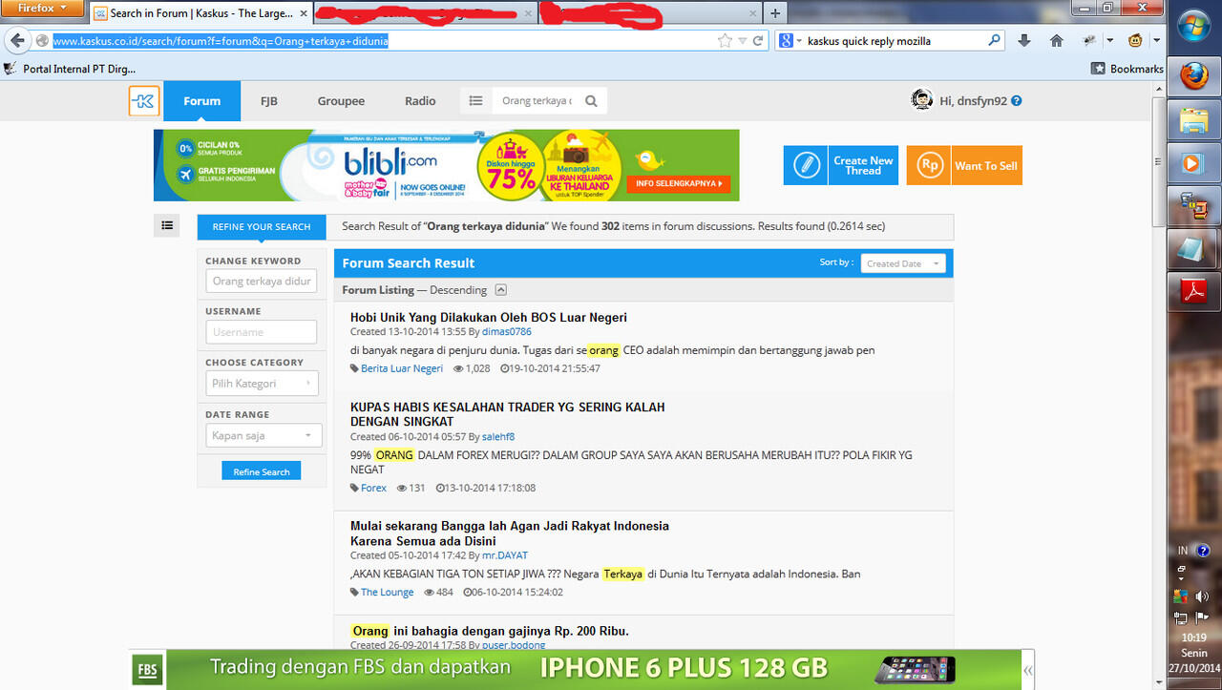The height and width of the screenshot is (690, 1222).
Task: Click the magnifier icon in Kaskus search
Action: [591, 101]
